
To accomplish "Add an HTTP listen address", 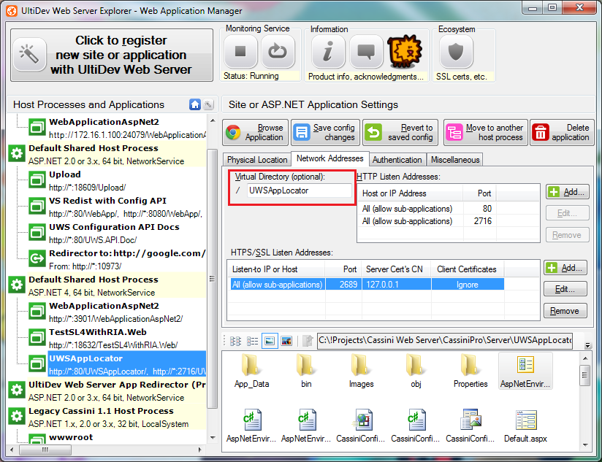I will pyautogui.click(x=568, y=192).
